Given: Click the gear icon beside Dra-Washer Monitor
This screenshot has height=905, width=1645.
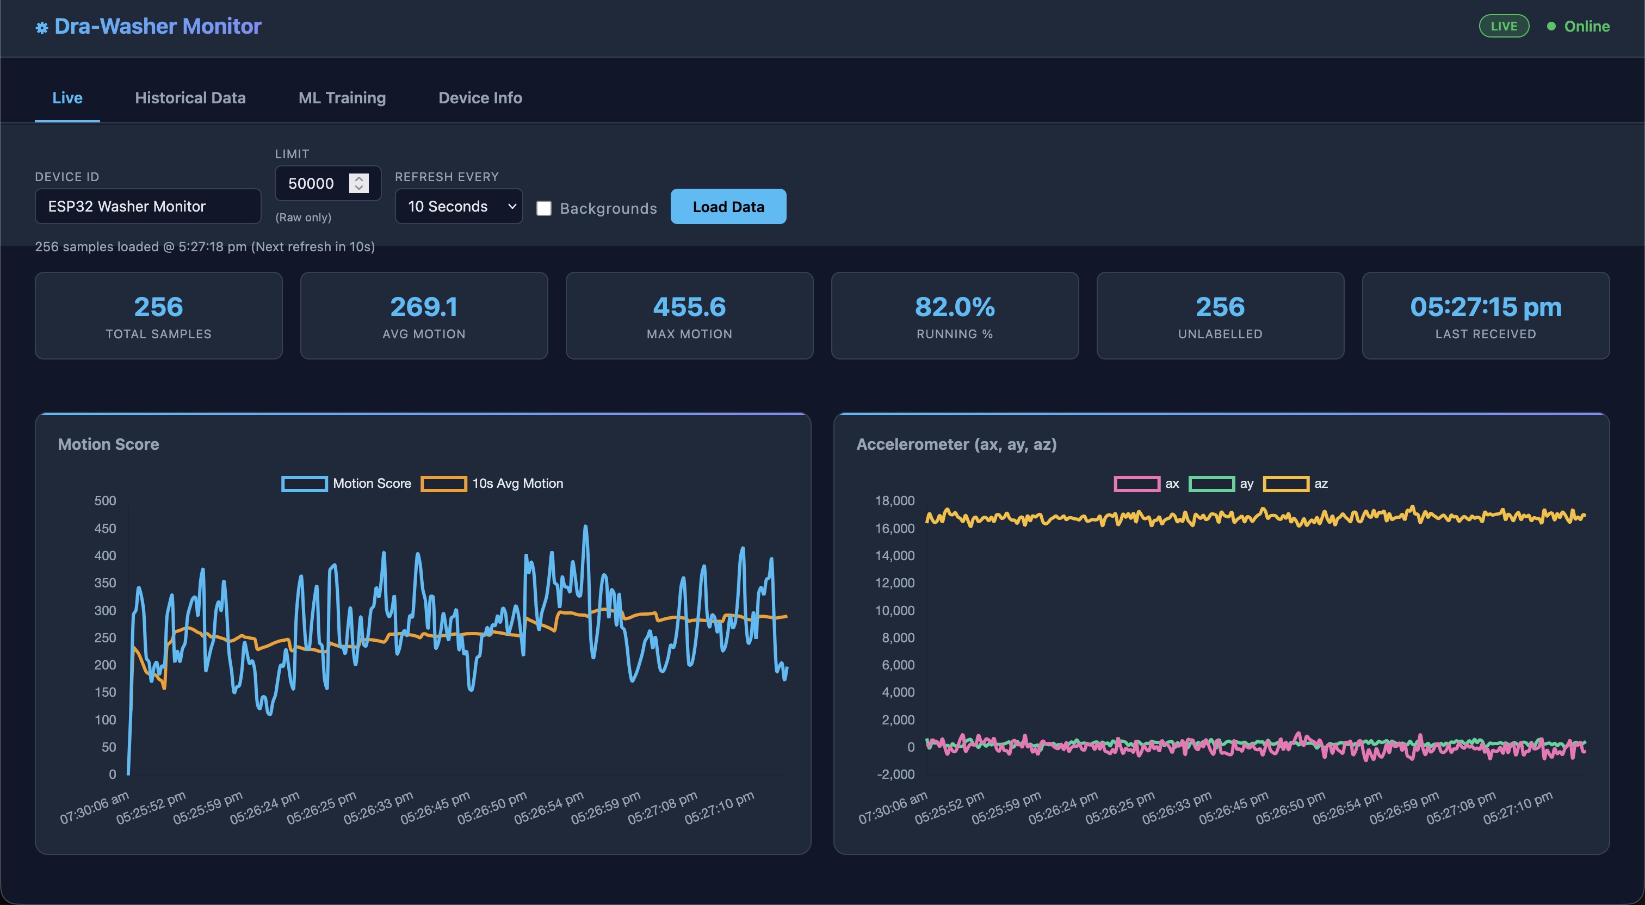Looking at the screenshot, I should coord(41,27).
